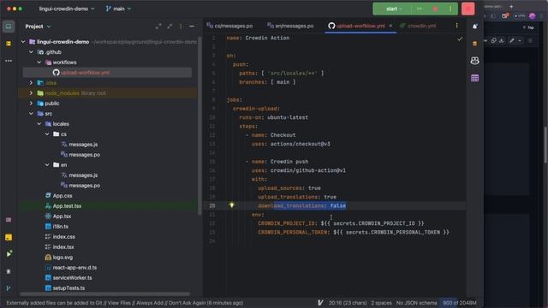Viewport: 548px width, 308px height.
Task: Click the project tree horizontal scrollbar
Action: click(x=104, y=293)
